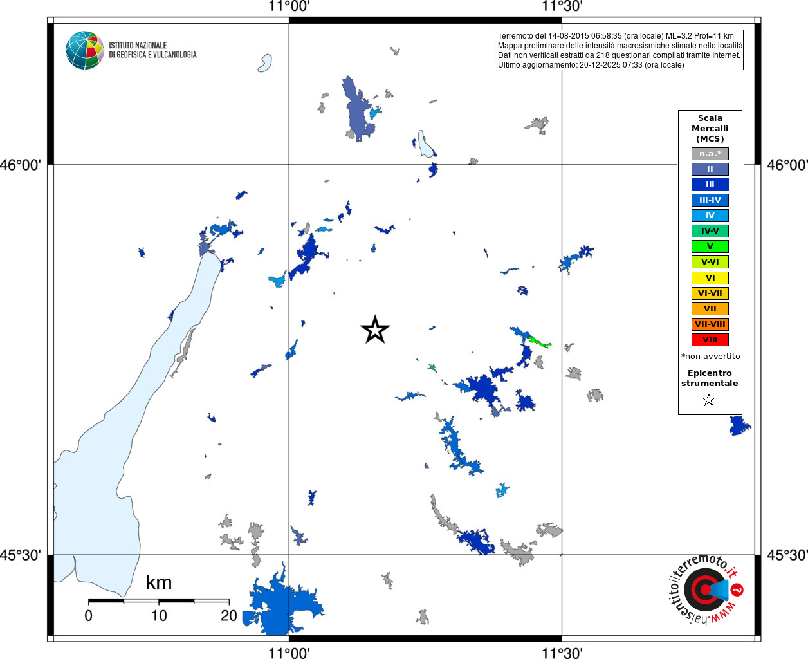This screenshot has width=808, height=659.
Task: Select the VII orange legend swatch
Action: [x=710, y=309]
